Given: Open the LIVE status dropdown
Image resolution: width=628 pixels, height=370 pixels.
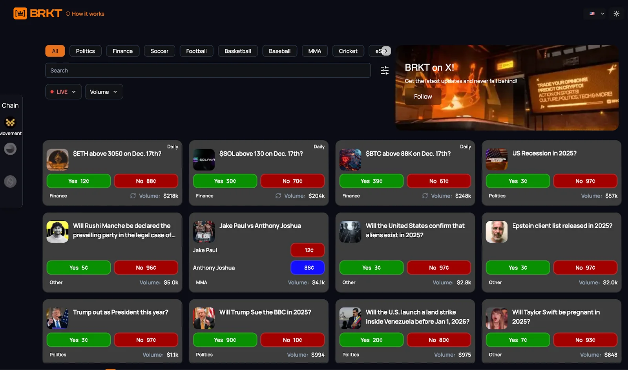Looking at the screenshot, I should pos(63,92).
